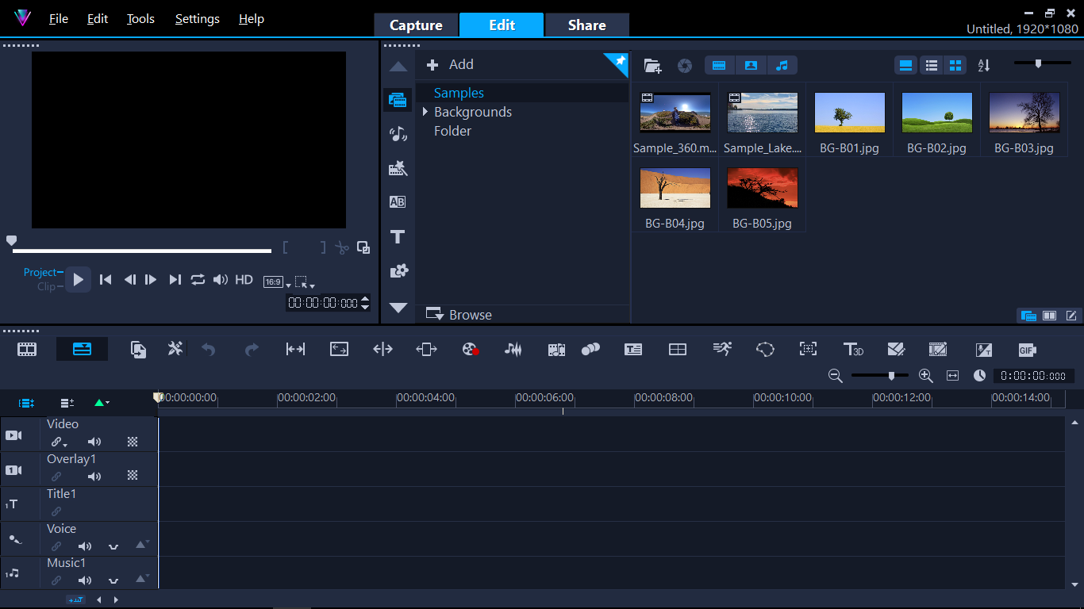This screenshot has height=609, width=1084.
Task: Open the Tools menu
Action: (x=140, y=19)
